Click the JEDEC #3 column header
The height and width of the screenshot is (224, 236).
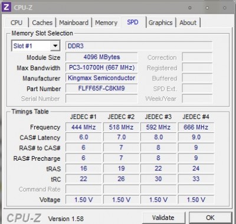click(x=158, y=117)
